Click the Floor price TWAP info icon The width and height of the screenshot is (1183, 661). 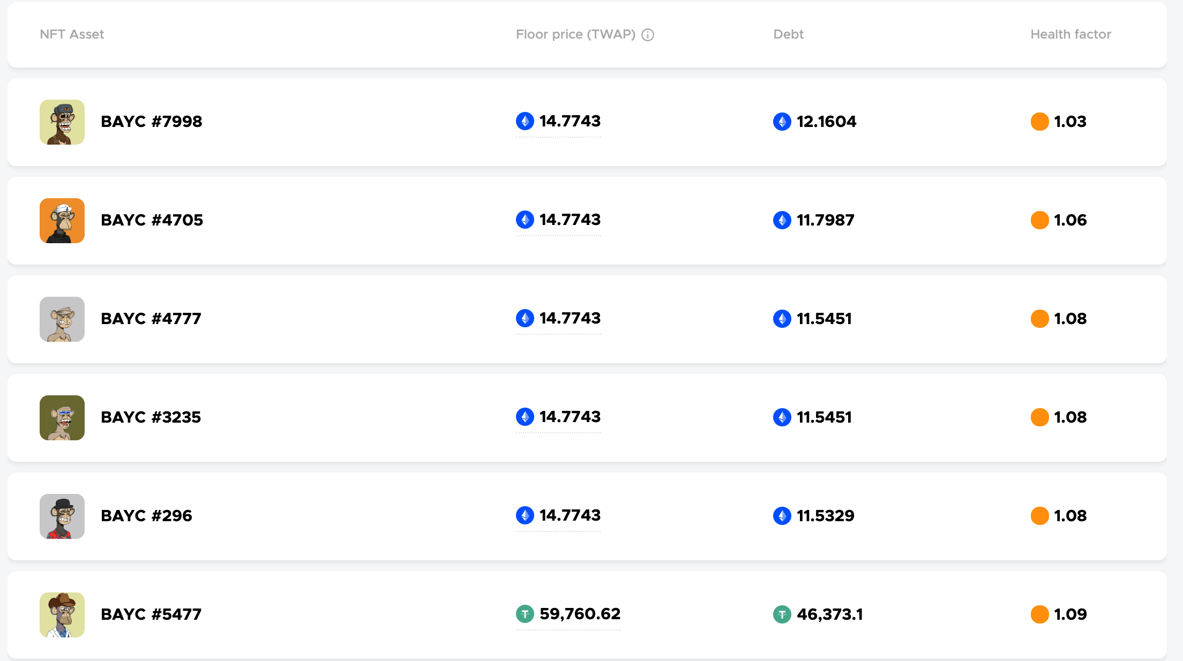pyautogui.click(x=648, y=35)
